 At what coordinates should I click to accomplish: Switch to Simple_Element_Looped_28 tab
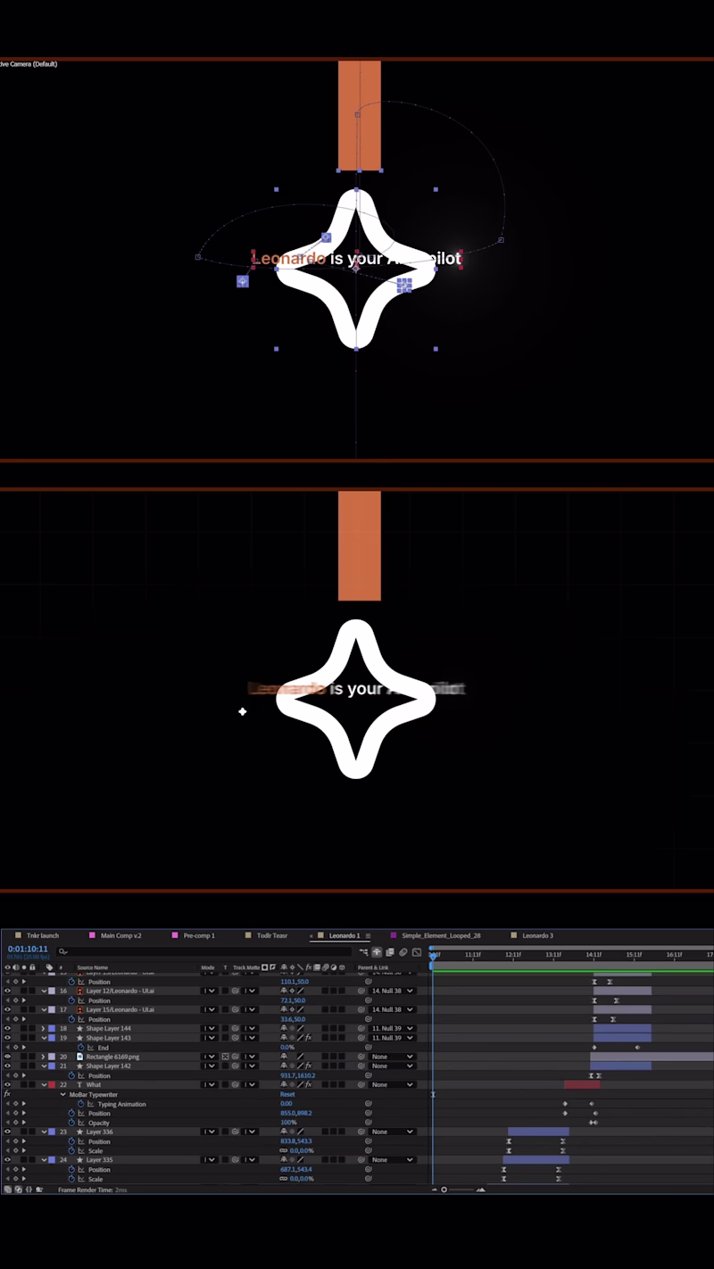(x=441, y=936)
